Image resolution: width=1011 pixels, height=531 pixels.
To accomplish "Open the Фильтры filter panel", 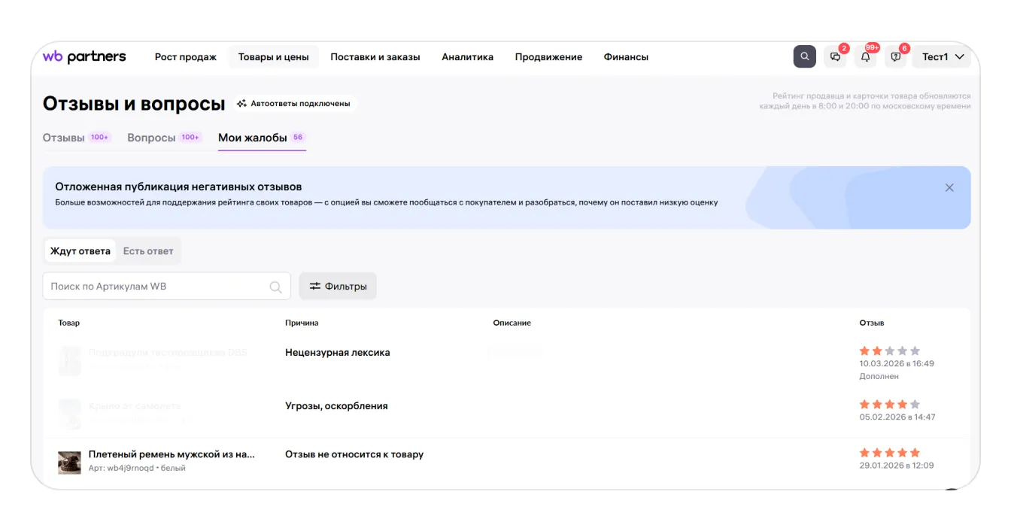I will click(338, 287).
